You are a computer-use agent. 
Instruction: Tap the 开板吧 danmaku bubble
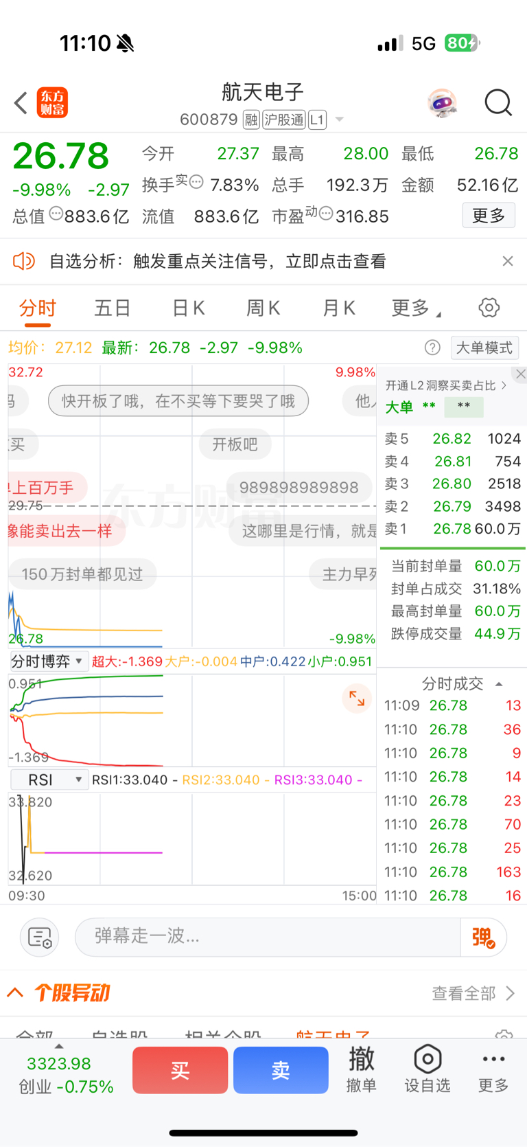click(235, 444)
